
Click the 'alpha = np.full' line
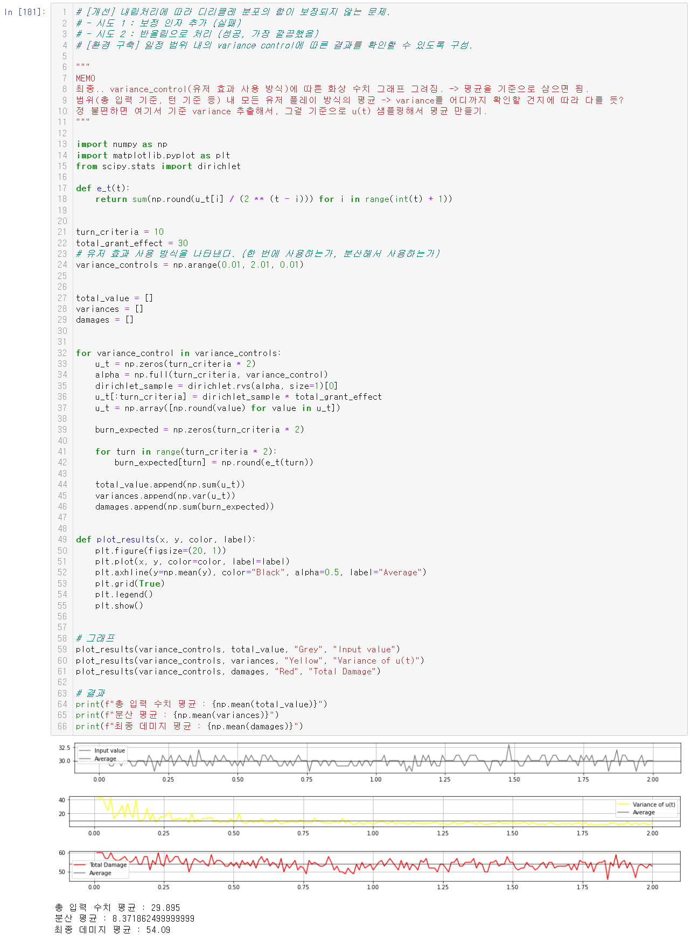[x=212, y=375]
